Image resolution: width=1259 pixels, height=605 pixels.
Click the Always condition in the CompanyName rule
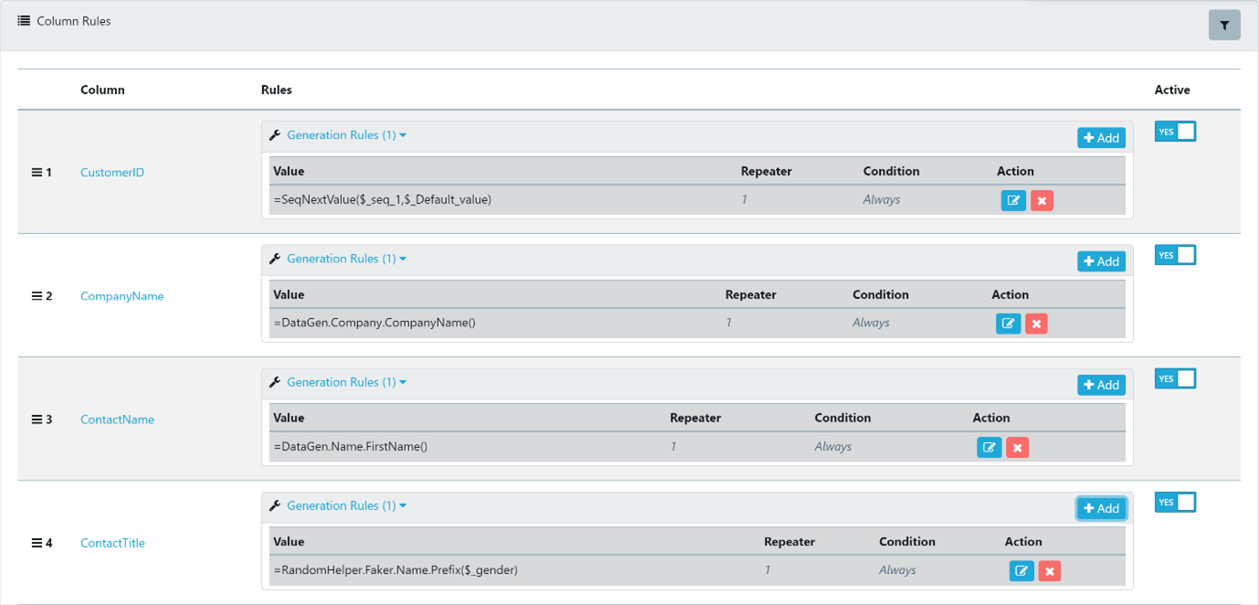click(x=872, y=323)
